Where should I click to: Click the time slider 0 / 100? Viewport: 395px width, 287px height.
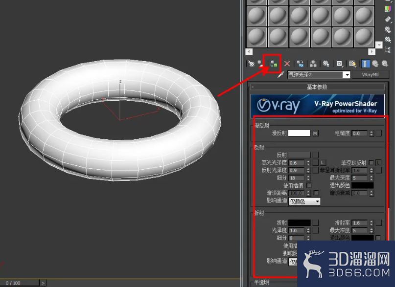[x=19, y=283]
